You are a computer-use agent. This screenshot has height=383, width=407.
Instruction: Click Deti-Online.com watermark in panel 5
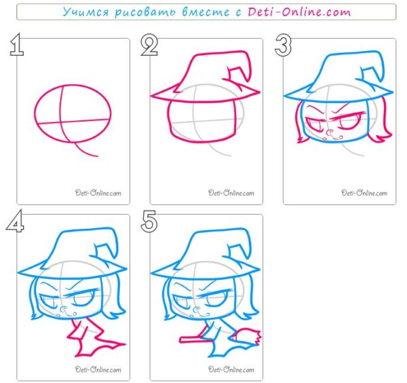point(231,369)
